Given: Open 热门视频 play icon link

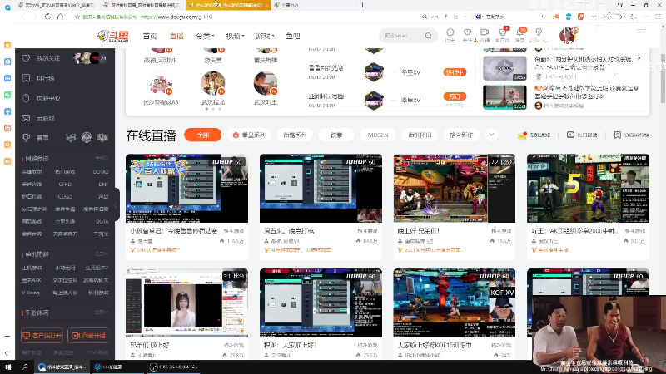Looking at the screenshot, I should tap(570, 135).
